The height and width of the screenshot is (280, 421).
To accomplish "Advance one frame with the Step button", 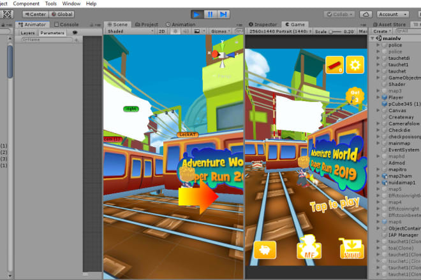I will pyautogui.click(x=223, y=14).
